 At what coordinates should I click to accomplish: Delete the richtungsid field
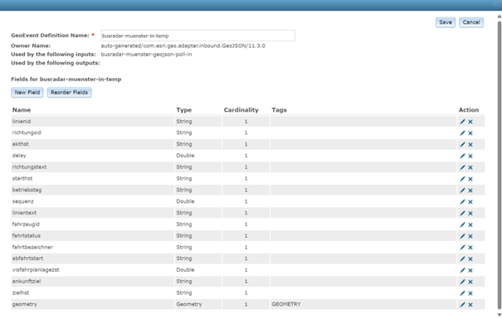coord(470,133)
